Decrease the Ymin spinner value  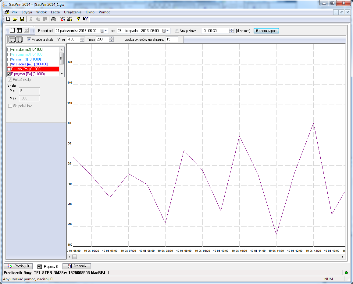point(82,41)
